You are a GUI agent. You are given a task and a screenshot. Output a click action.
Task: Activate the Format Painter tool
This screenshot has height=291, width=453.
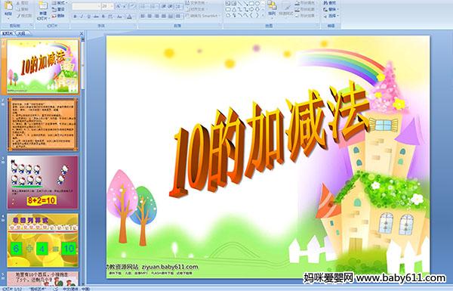24,16
